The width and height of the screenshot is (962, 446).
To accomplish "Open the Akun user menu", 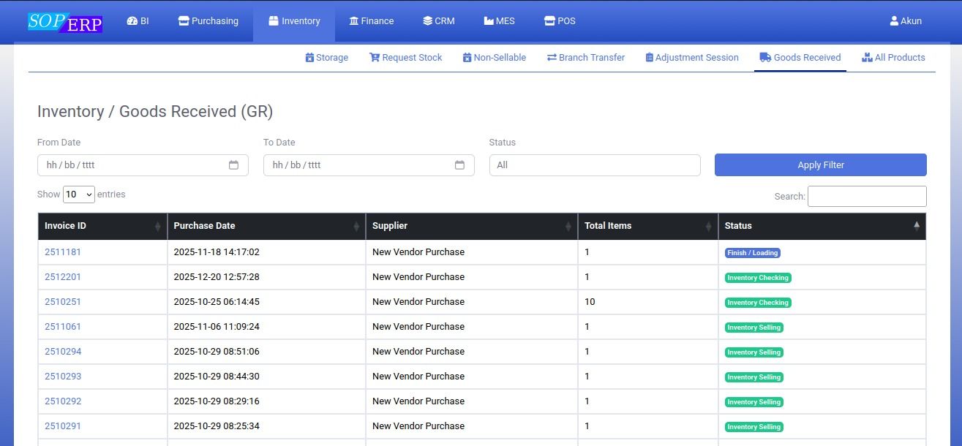I will [906, 21].
